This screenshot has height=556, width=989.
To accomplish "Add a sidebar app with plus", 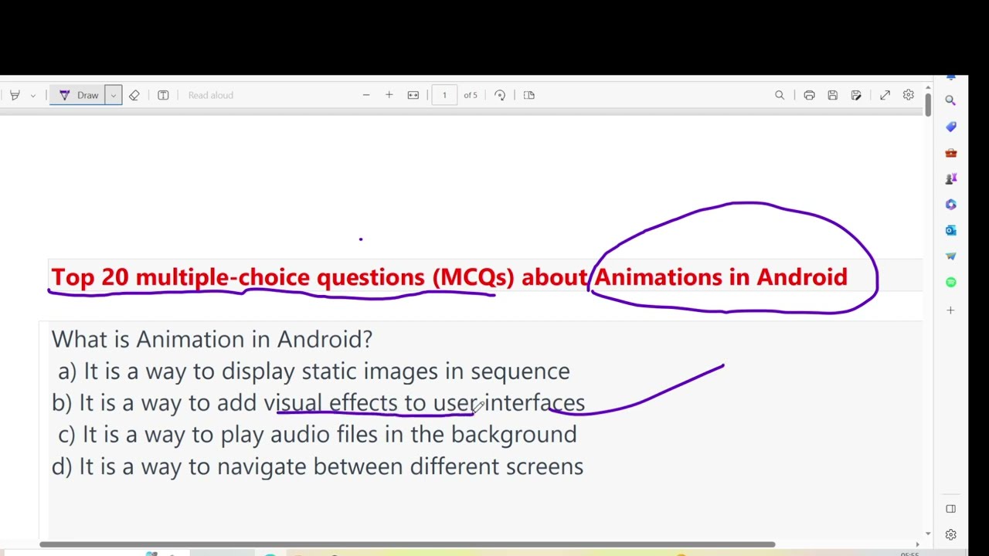I will [951, 310].
